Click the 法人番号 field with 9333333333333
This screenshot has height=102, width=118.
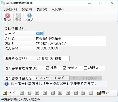click(x=47, y=48)
